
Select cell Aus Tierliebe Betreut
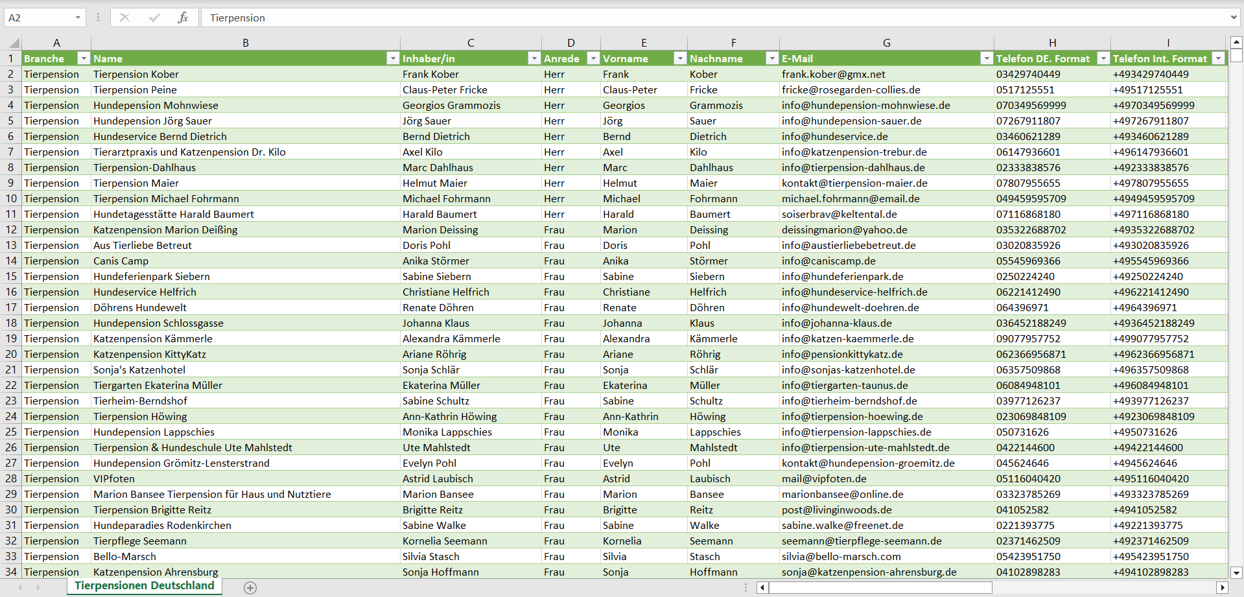point(246,245)
